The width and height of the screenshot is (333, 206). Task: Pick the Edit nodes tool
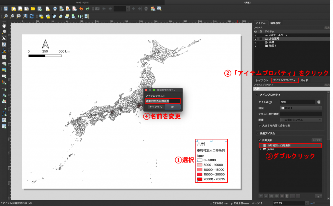[x=4, y=51]
